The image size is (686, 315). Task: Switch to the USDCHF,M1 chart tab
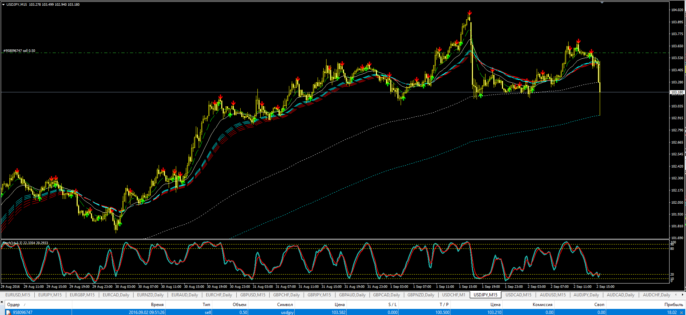pyautogui.click(x=454, y=295)
